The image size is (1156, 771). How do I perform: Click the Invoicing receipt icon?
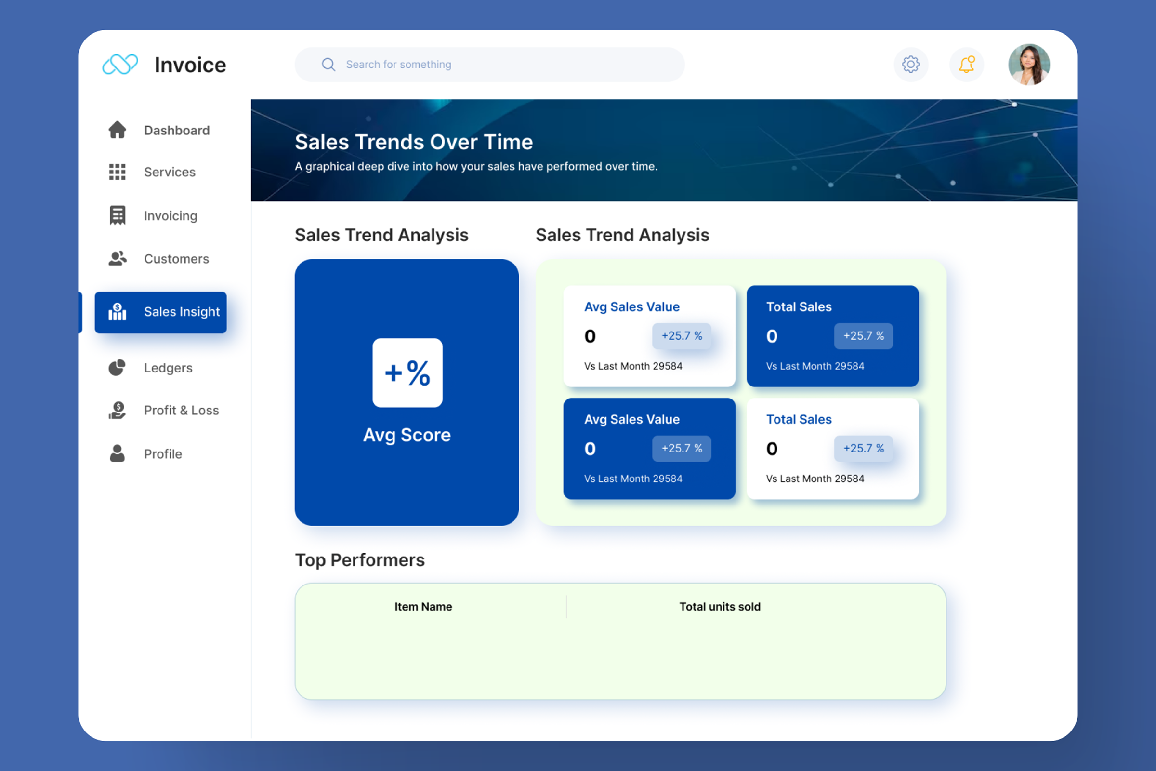pyautogui.click(x=117, y=215)
